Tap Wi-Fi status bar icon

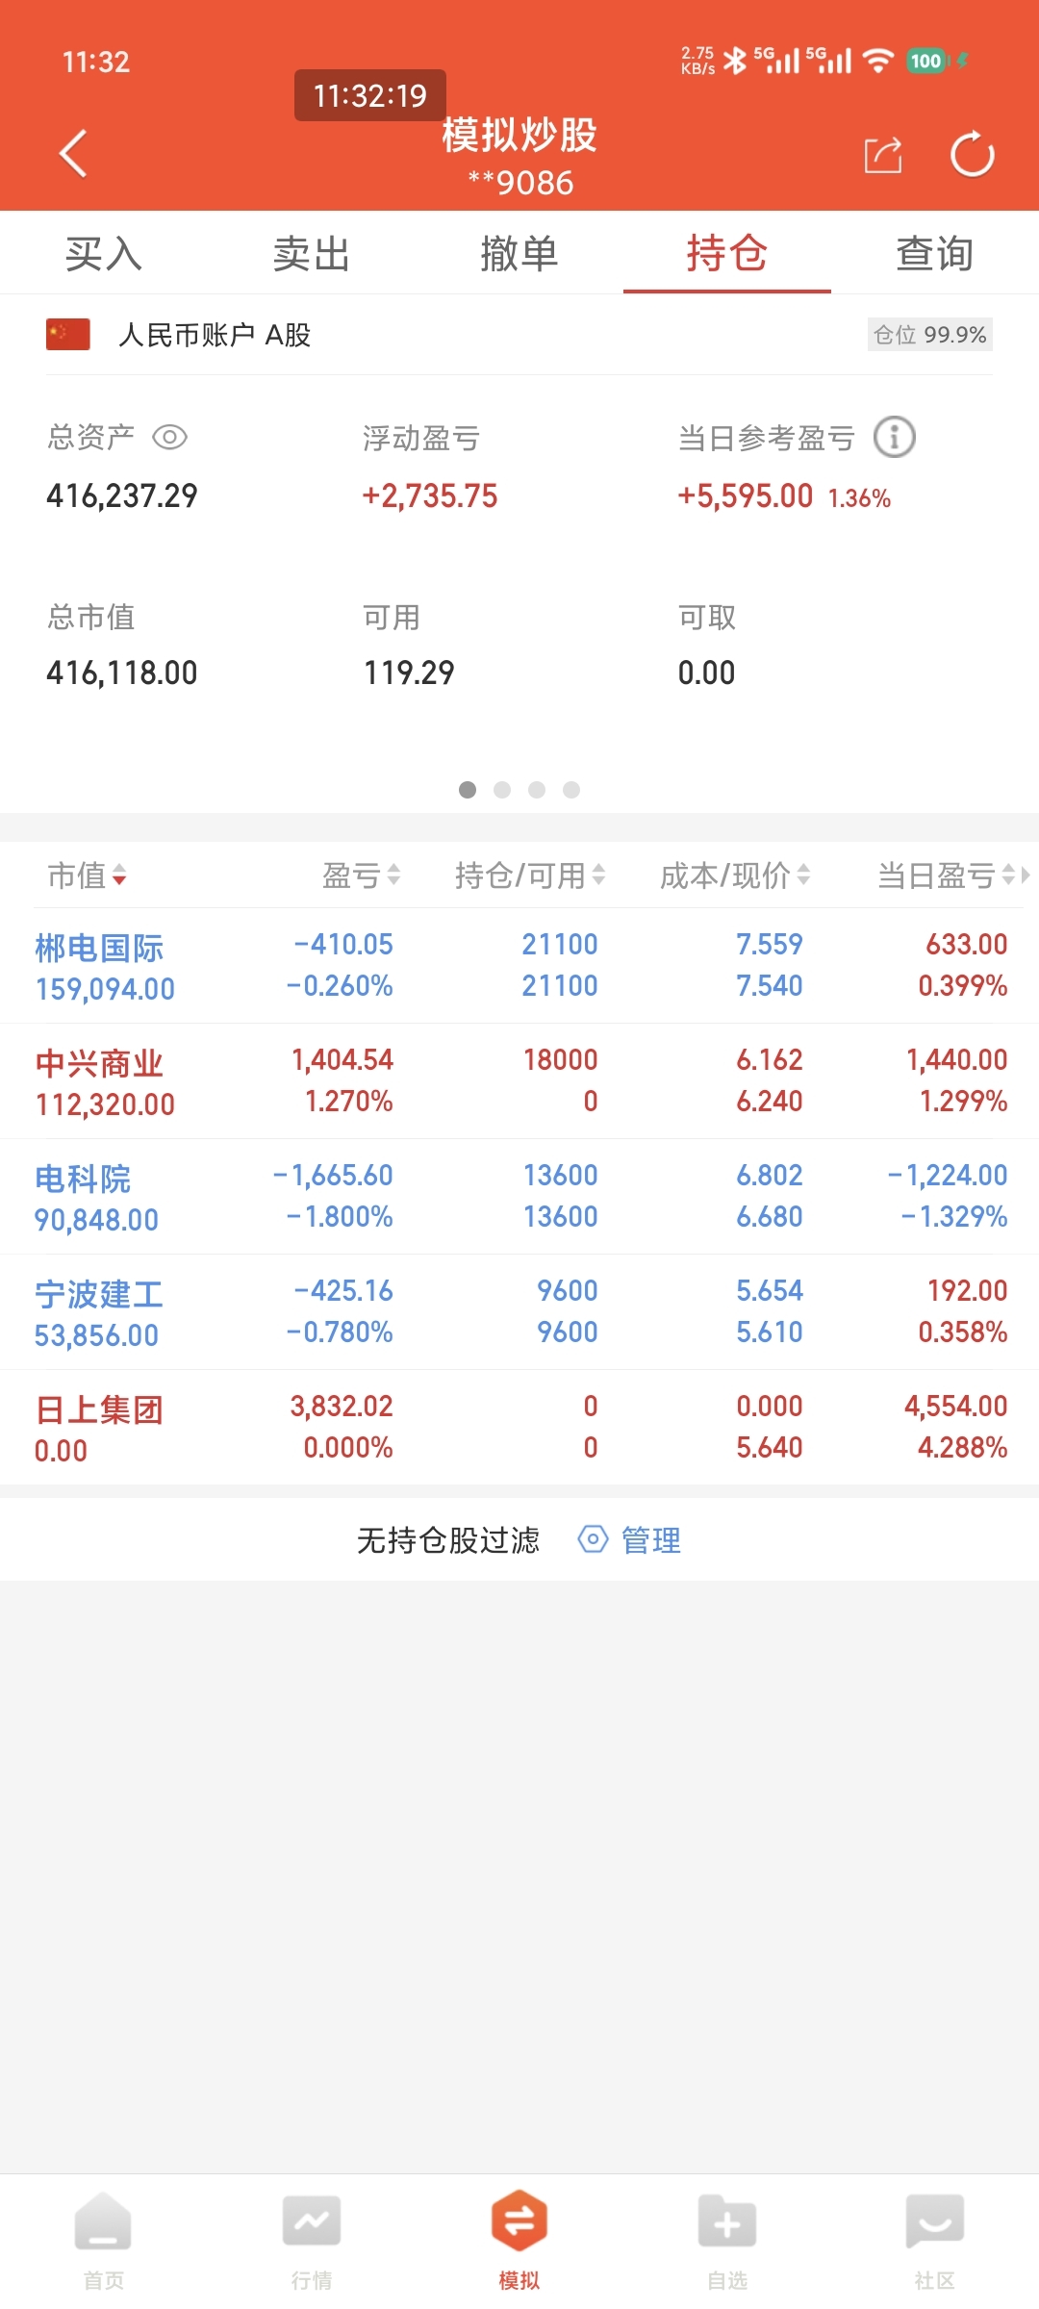tap(877, 61)
